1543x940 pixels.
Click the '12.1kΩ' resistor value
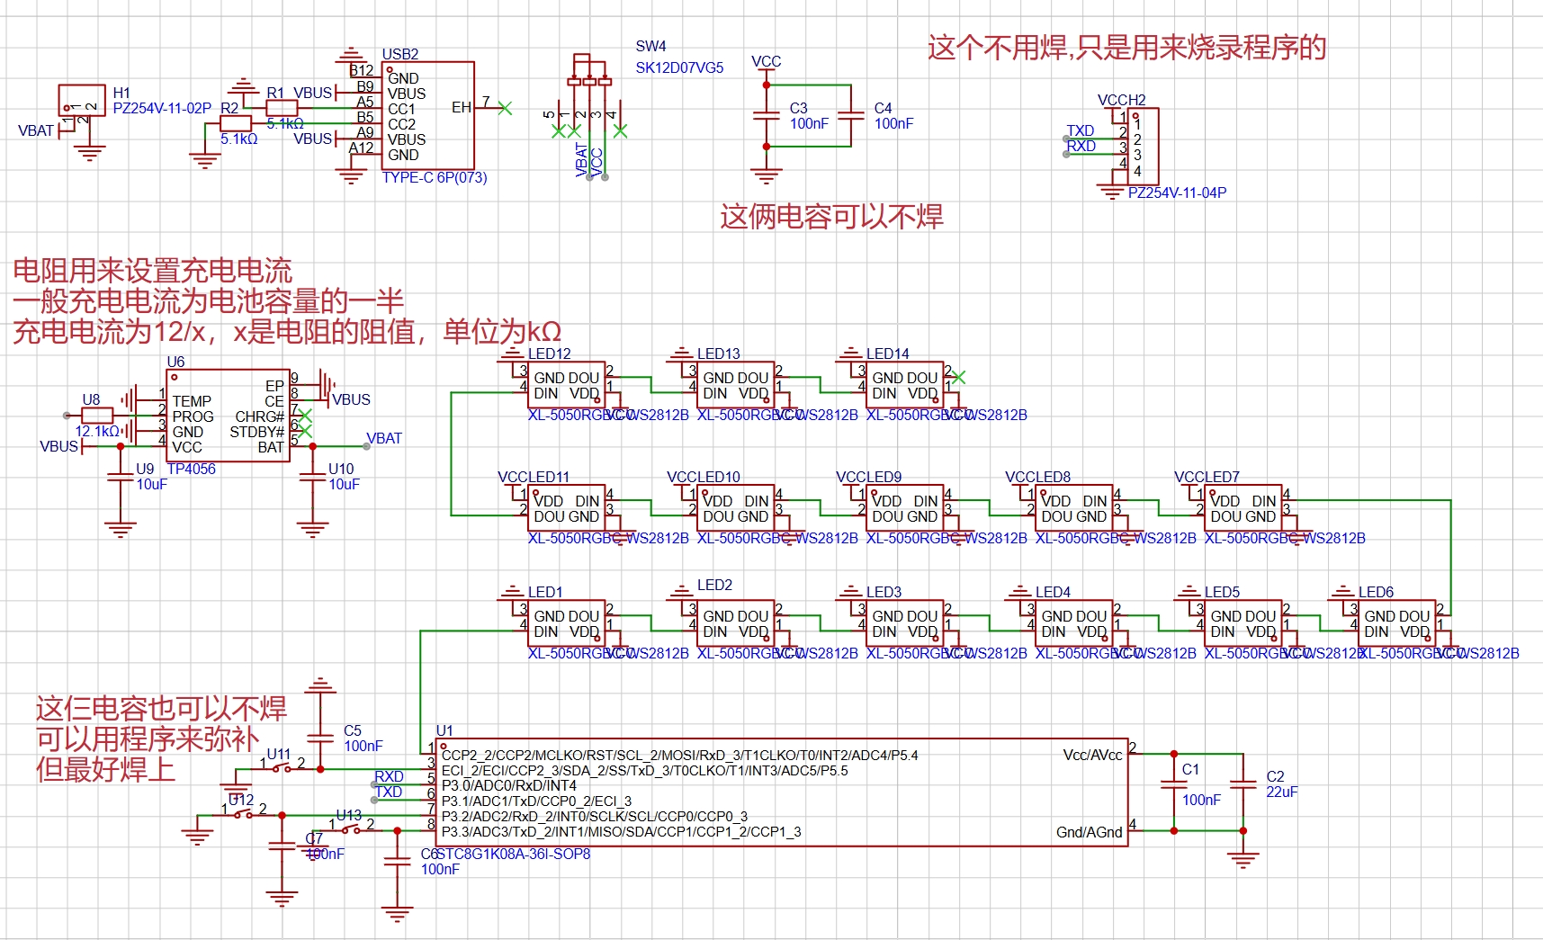[97, 431]
